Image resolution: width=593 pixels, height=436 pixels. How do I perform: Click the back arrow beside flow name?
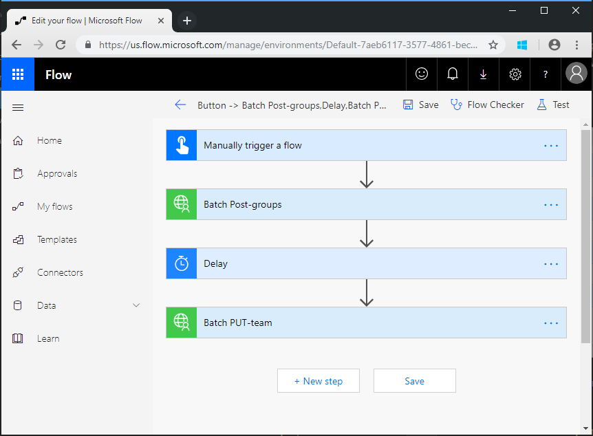coord(180,105)
